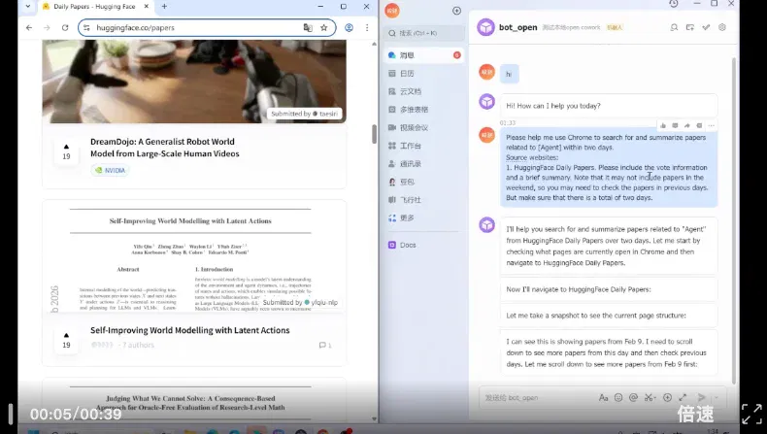The width and height of the screenshot is (767, 434).
Task: Click the translate page icon in the address bar
Action: pos(308,28)
